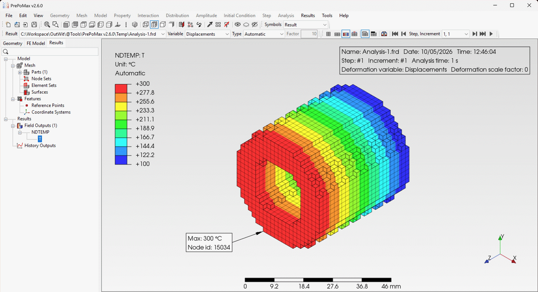Go to previous increment button

pyautogui.click(x=404, y=34)
